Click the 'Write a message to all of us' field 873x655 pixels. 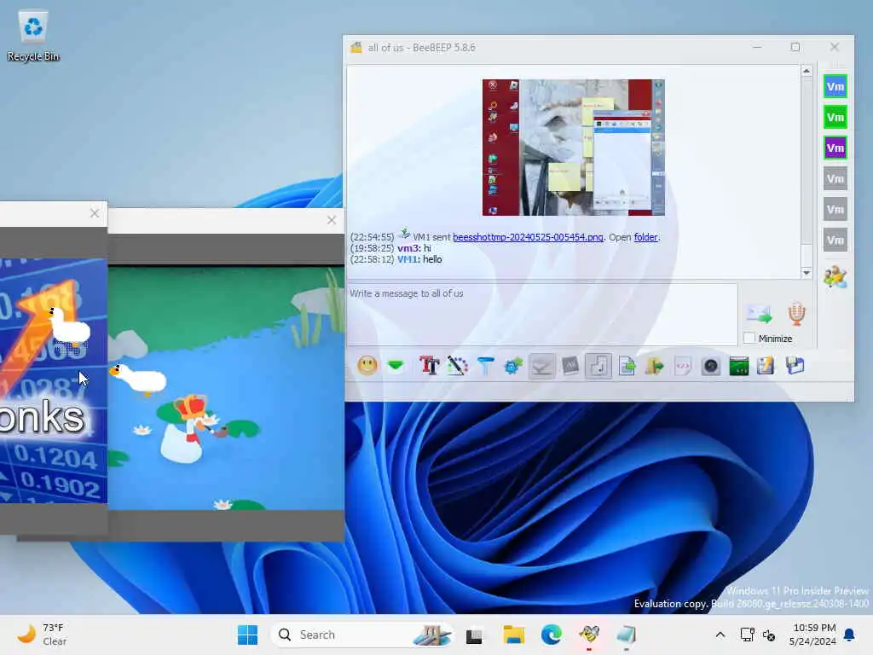pos(542,314)
